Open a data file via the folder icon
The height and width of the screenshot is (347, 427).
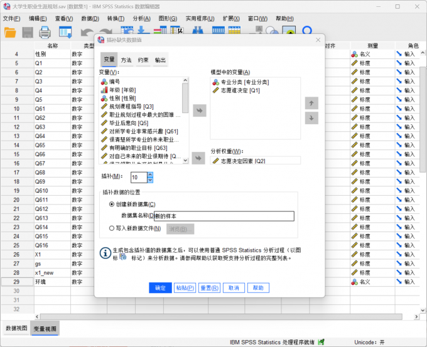pyautogui.click(x=10, y=33)
